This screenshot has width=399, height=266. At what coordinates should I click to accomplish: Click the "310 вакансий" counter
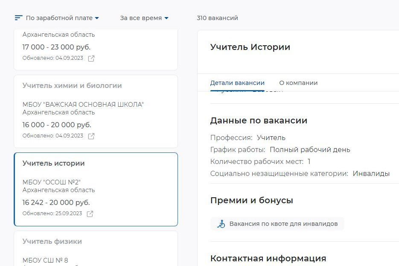[217, 18]
